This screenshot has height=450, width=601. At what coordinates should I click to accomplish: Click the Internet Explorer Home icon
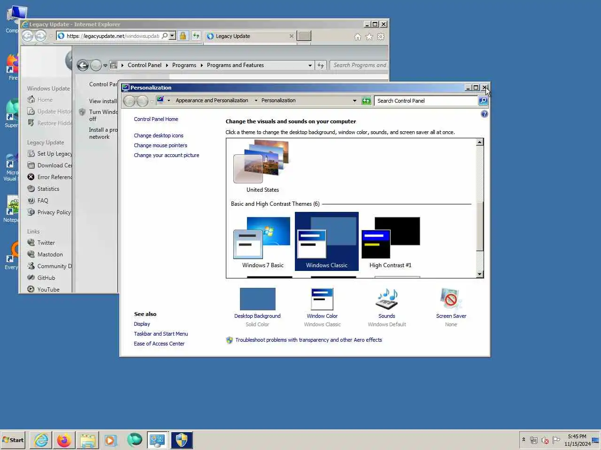tap(357, 37)
